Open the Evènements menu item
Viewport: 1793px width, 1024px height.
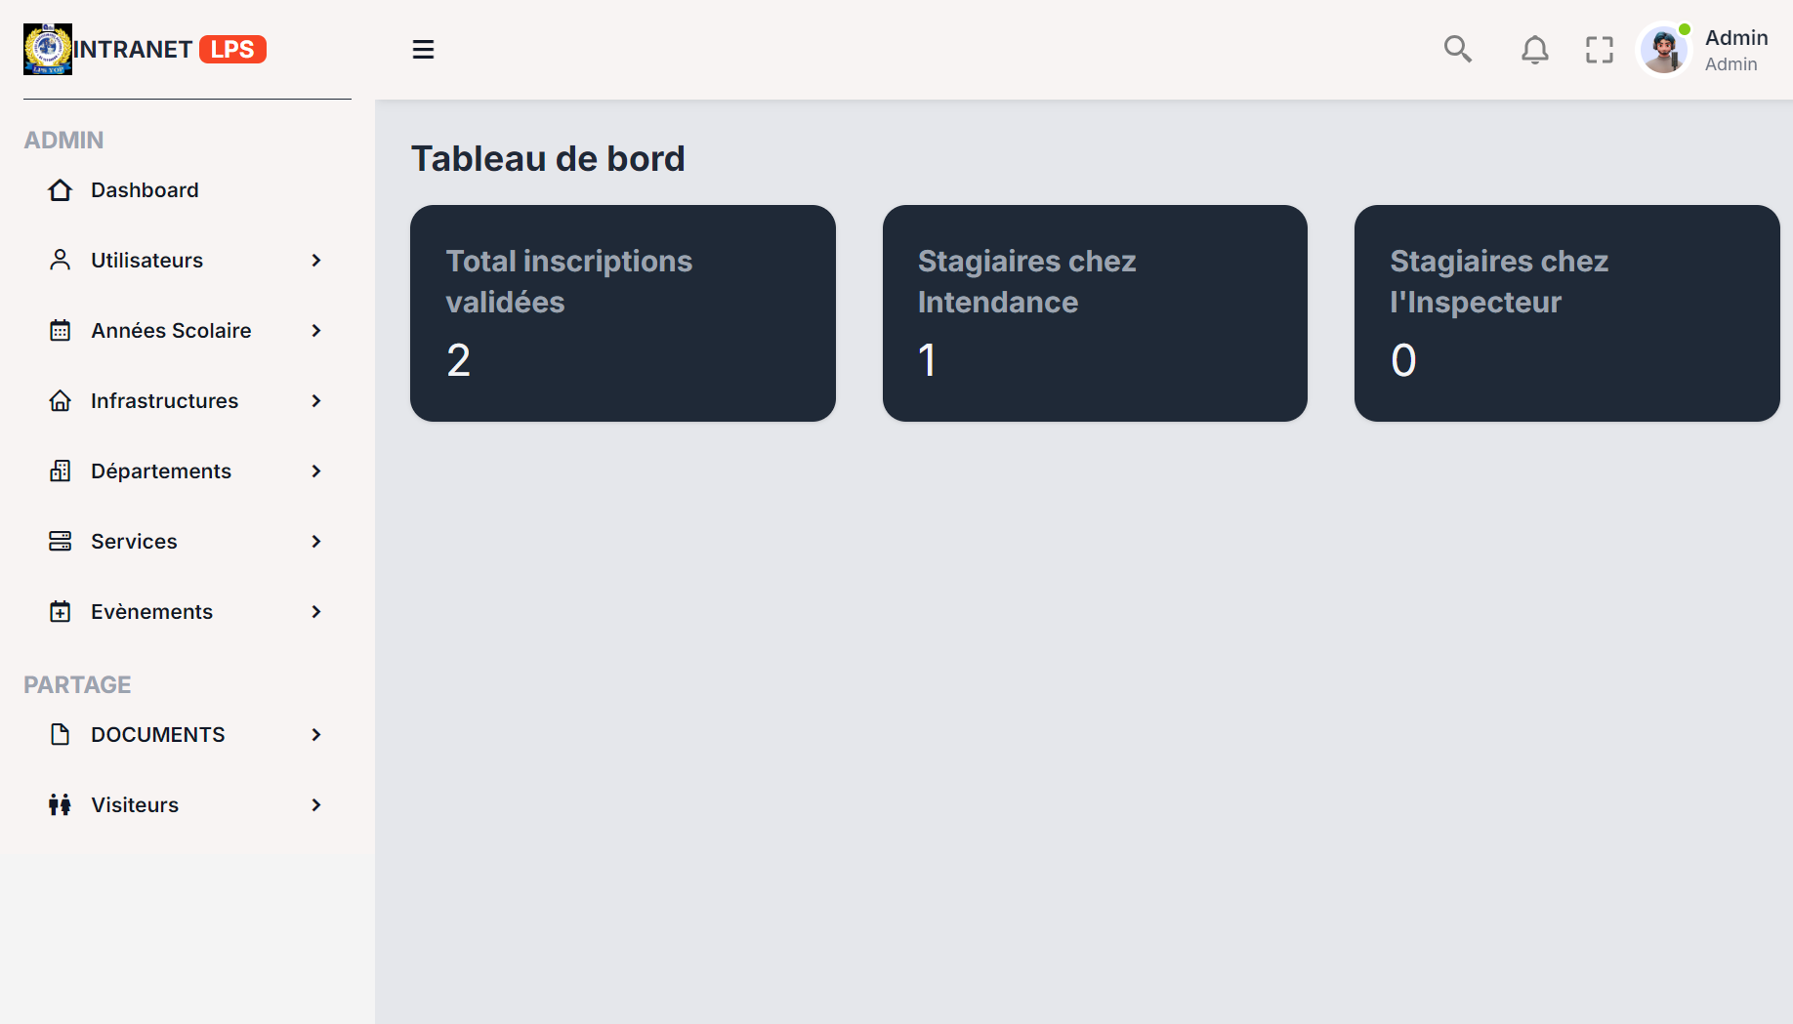click(151, 612)
